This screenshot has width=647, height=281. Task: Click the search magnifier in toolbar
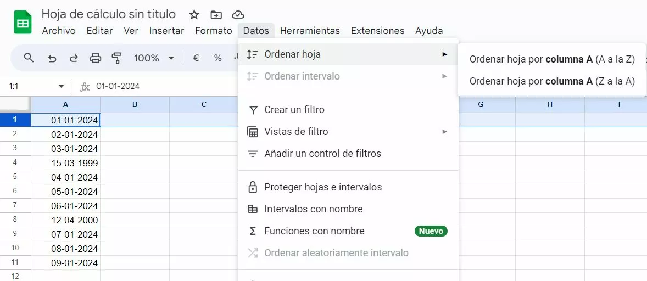pyautogui.click(x=29, y=58)
